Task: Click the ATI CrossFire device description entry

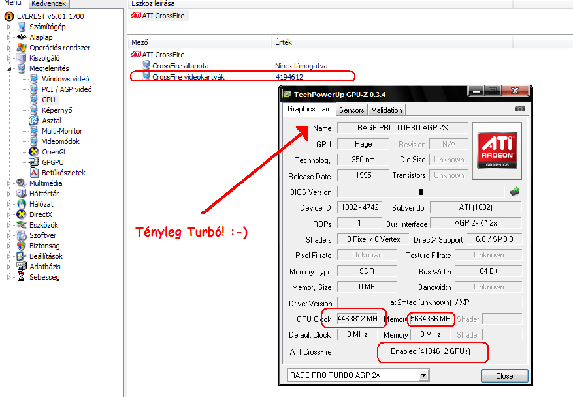Action: tap(159, 16)
